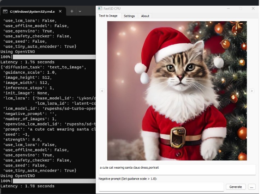Image resolution: width=260 pixels, height=194 pixels.
Task: Switch to the Text to Image tab
Action: click(108, 16)
